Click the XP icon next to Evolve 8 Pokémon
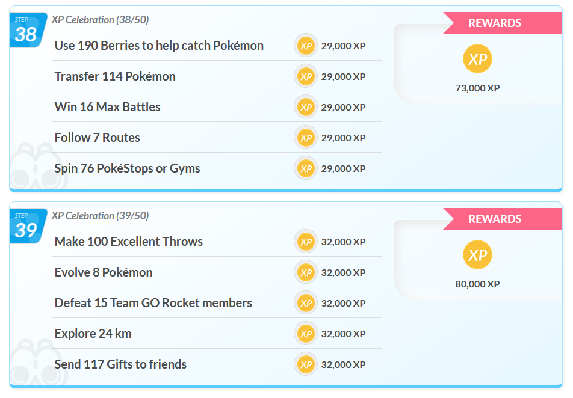 coord(306,272)
